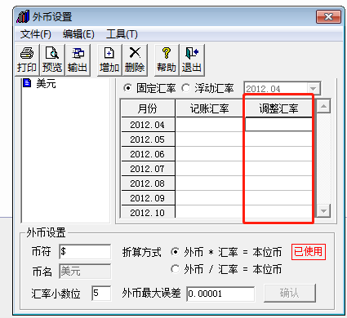Click the 打印 print toolbar icon
Screen dimensions: 347x318
(x=27, y=60)
